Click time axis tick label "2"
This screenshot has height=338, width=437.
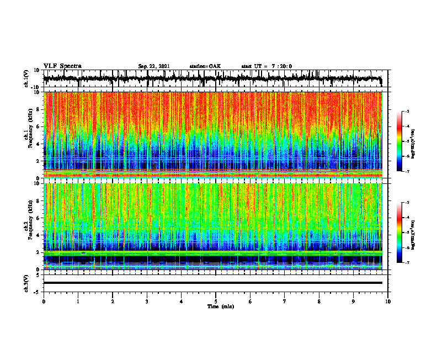coord(113,302)
